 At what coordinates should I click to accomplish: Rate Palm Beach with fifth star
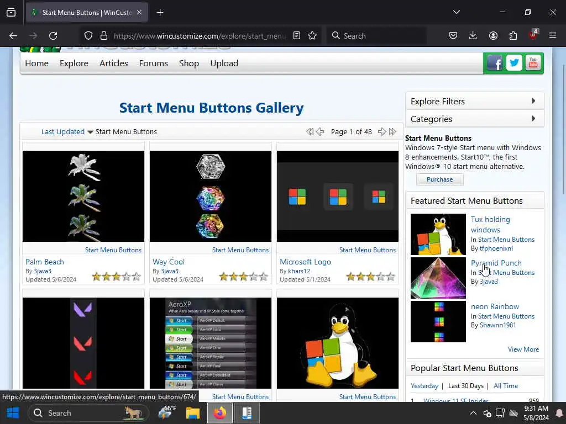click(x=137, y=277)
